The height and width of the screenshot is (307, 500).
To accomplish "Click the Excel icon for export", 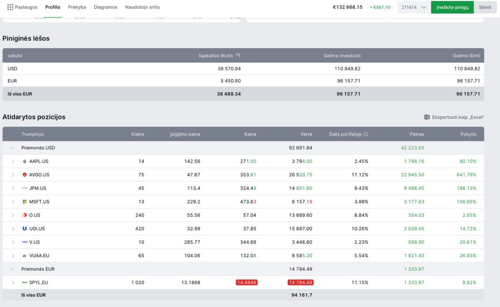I will (427, 117).
